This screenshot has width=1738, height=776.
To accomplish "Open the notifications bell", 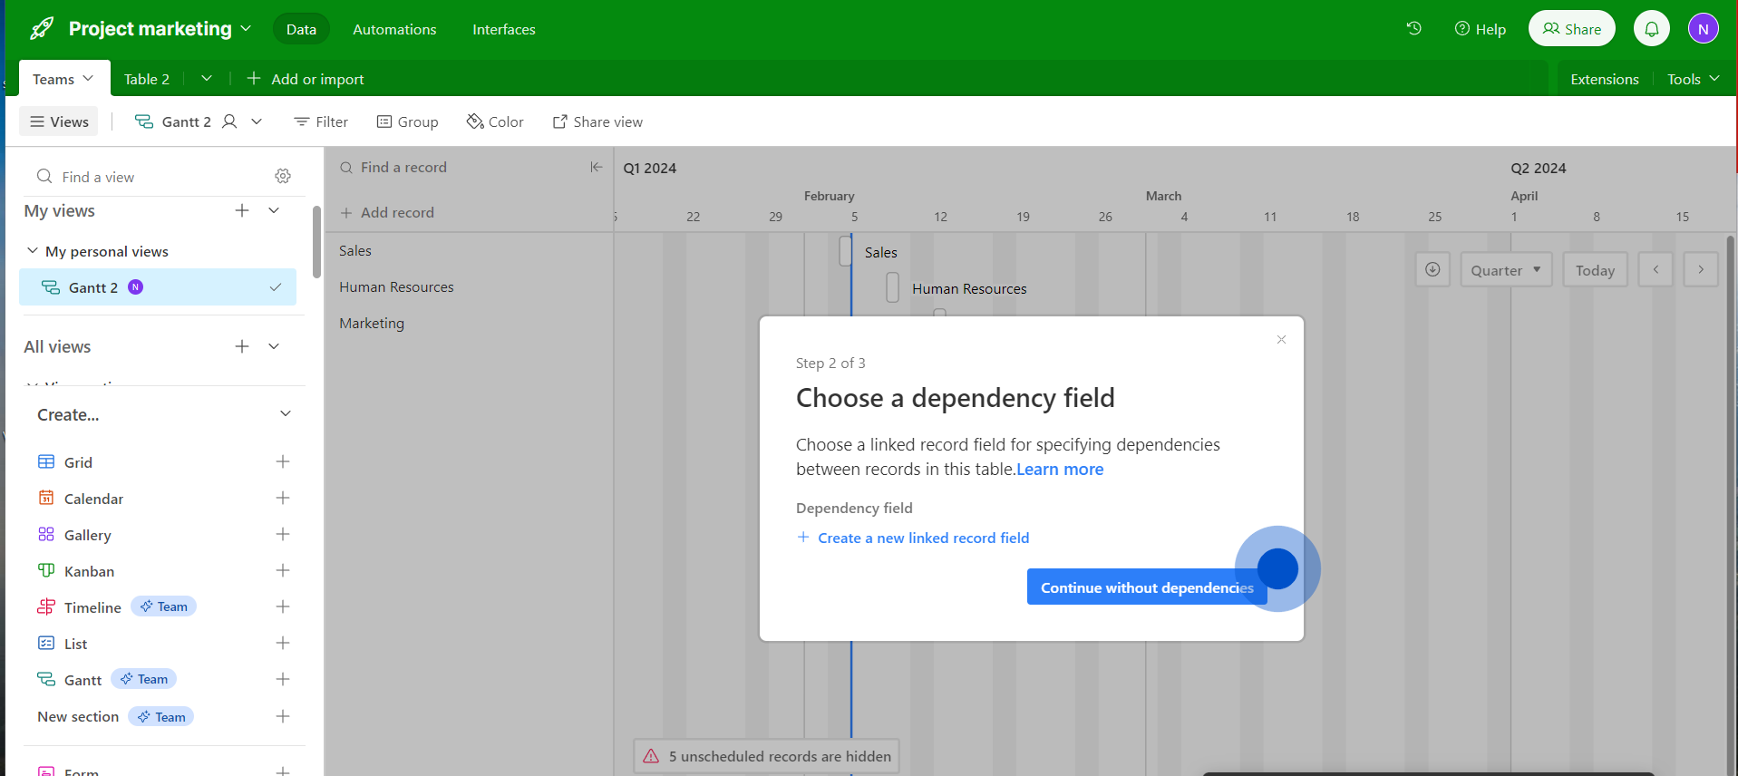I will 1652,28.
